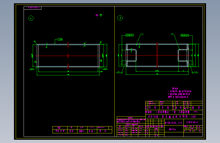
Task: Click "代号" header in parts list
Action: (x=152, y=108)
